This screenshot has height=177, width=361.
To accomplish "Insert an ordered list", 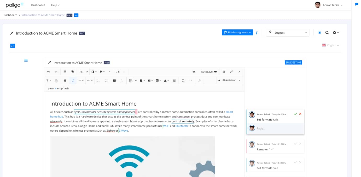I will coord(99,80).
